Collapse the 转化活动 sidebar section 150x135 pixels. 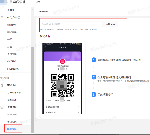pos(28,18)
